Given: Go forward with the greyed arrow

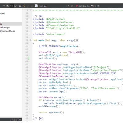Looking at the screenshot, I should 28,6.
